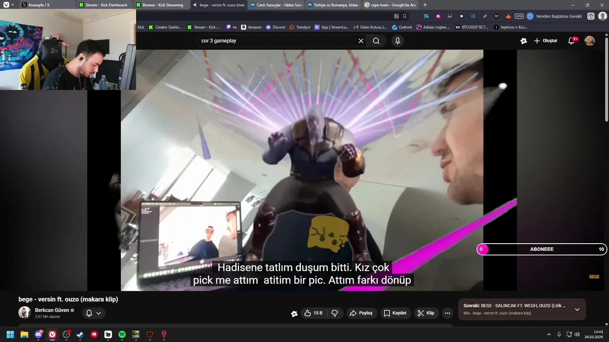Click Yeniden Başlatma Gerekli restart notice

click(x=554, y=16)
